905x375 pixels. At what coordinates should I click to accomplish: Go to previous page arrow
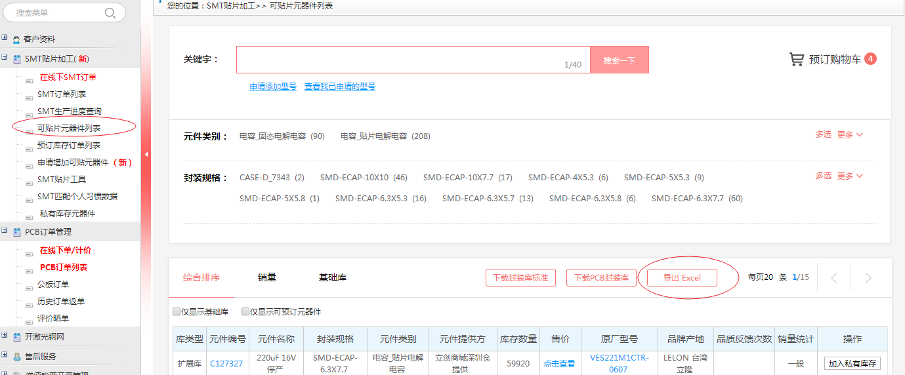coord(834,278)
